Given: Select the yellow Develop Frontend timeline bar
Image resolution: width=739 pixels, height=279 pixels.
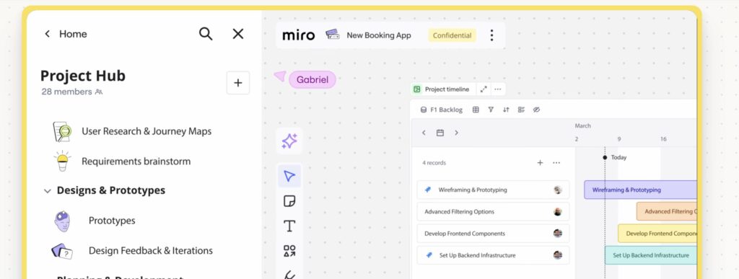Looking at the screenshot, I should [657, 234].
